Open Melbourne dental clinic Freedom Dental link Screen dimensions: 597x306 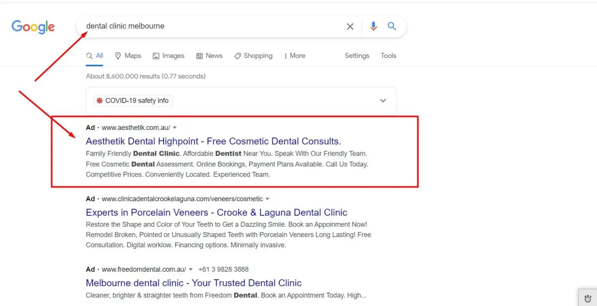click(x=194, y=283)
